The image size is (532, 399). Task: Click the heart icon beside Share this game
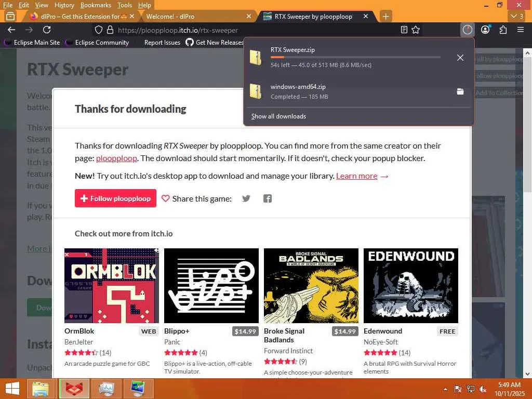pos(165,198)
